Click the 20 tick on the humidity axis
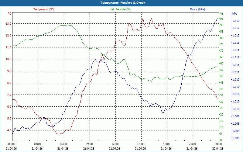Screen dimensions: 243x152 tap(222, 115)
